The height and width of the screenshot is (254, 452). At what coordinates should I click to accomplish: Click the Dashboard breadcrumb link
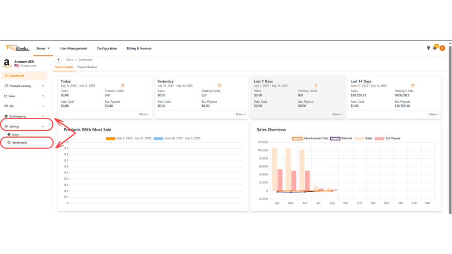(x=85, y=60)
